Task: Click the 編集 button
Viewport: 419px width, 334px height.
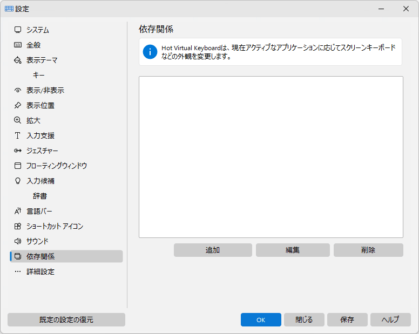Action: (x=293, y=250)
